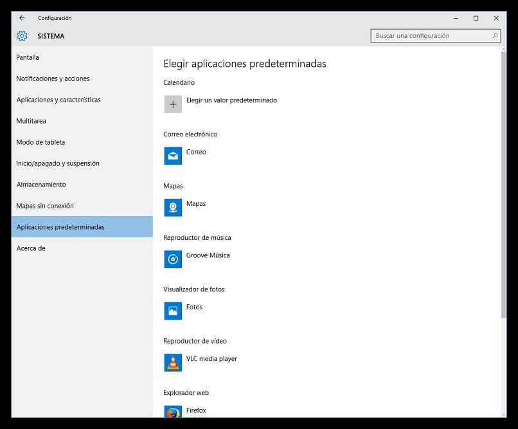
Task: Click the Explorador web label
Action: click(186, 392)
